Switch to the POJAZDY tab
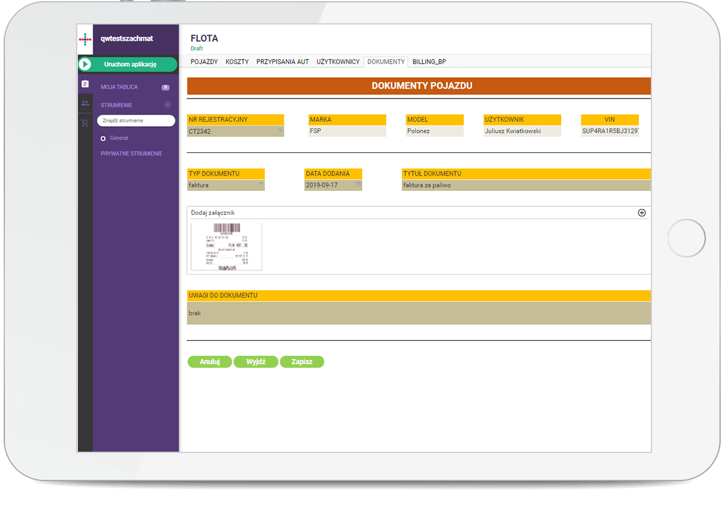 coord(204,62)
